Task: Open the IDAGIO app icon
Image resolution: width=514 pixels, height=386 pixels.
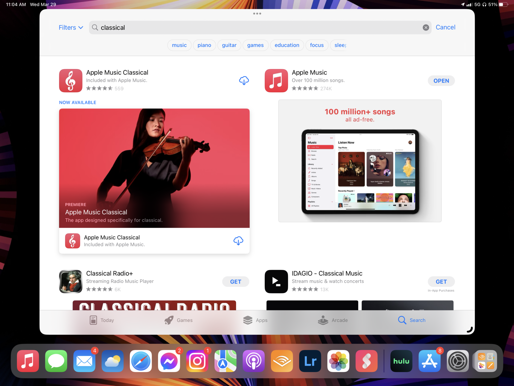Action: tap(276, 282)
